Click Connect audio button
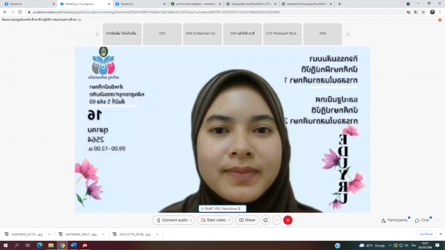 tap(173, 220)
